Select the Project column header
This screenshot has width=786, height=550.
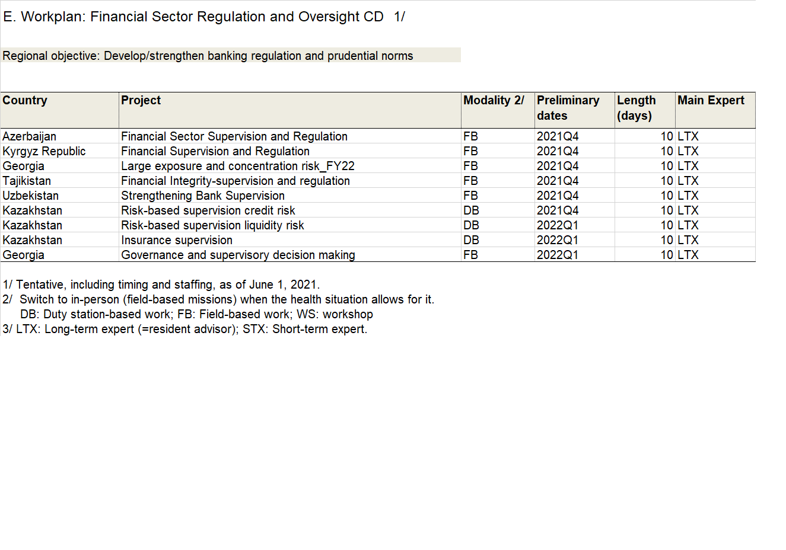coord(141,101)
